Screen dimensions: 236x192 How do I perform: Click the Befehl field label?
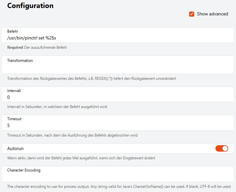(12, 32)
